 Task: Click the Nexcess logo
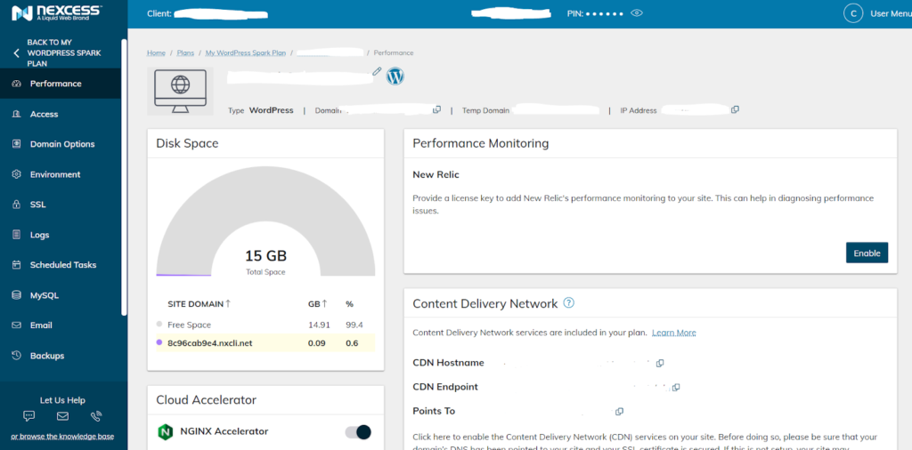(56, 12)
